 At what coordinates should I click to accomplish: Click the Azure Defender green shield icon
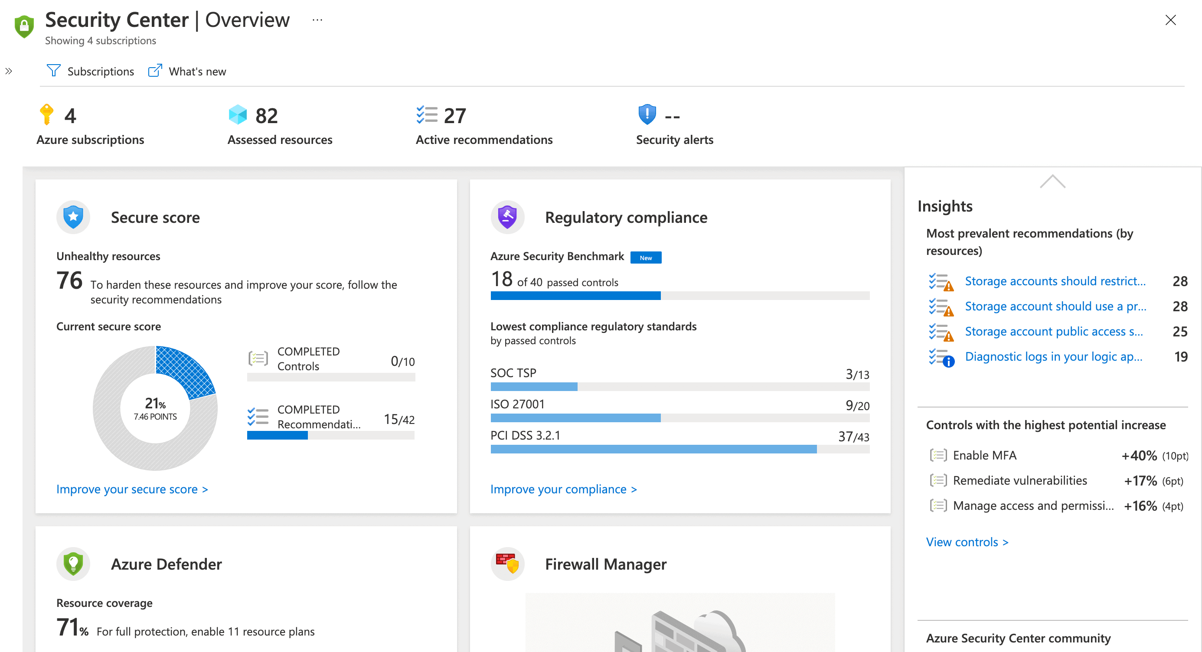73,564
